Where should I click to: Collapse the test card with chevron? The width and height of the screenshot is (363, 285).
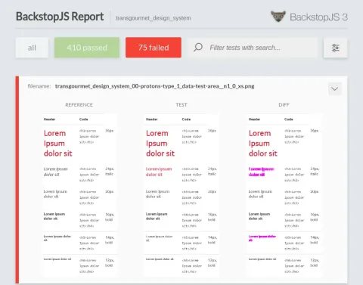335,88
